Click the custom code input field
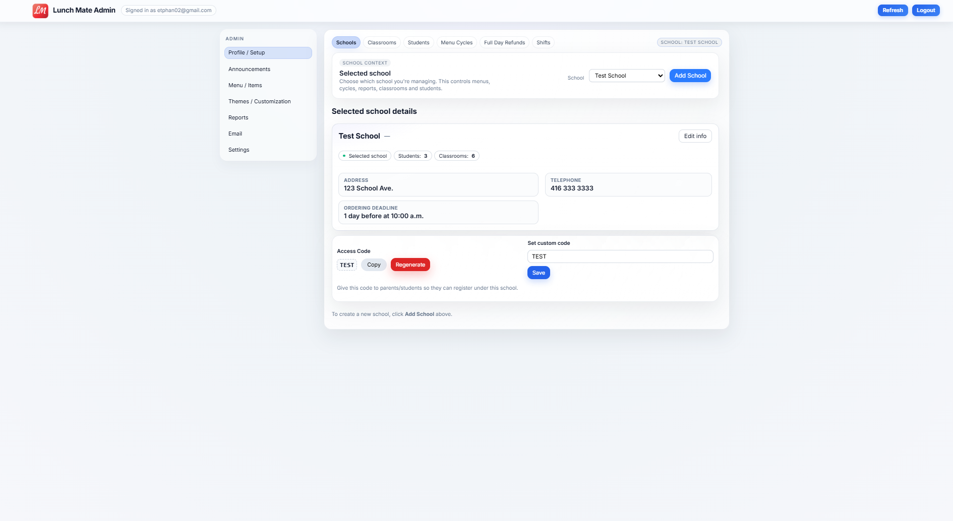This screenshot has width=953, height=521. pos(620,256)
